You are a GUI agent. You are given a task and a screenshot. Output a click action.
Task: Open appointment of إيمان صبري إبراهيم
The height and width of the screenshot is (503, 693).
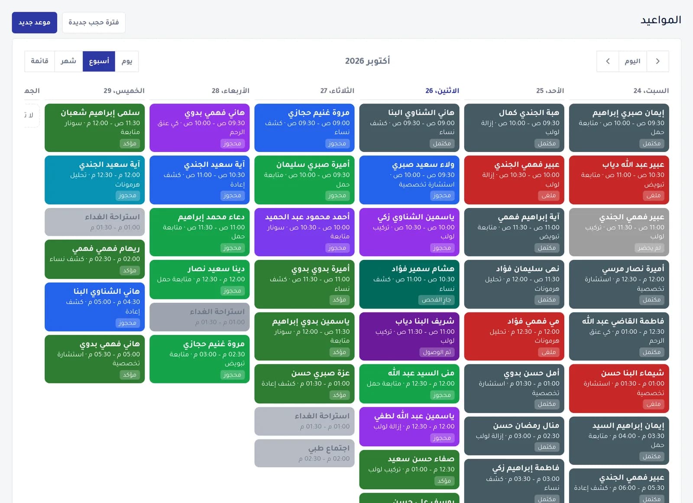pos(619,128)
